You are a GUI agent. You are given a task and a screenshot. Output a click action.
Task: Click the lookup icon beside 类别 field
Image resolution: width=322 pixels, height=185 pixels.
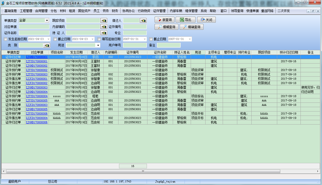click(47, 45)
